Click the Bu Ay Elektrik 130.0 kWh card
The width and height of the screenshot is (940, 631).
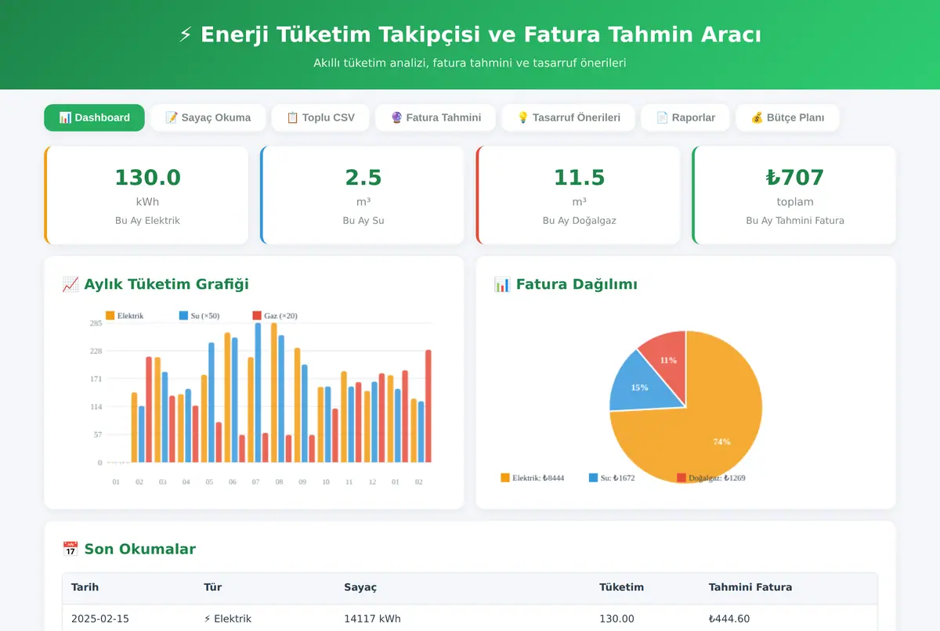coord(146,195)
